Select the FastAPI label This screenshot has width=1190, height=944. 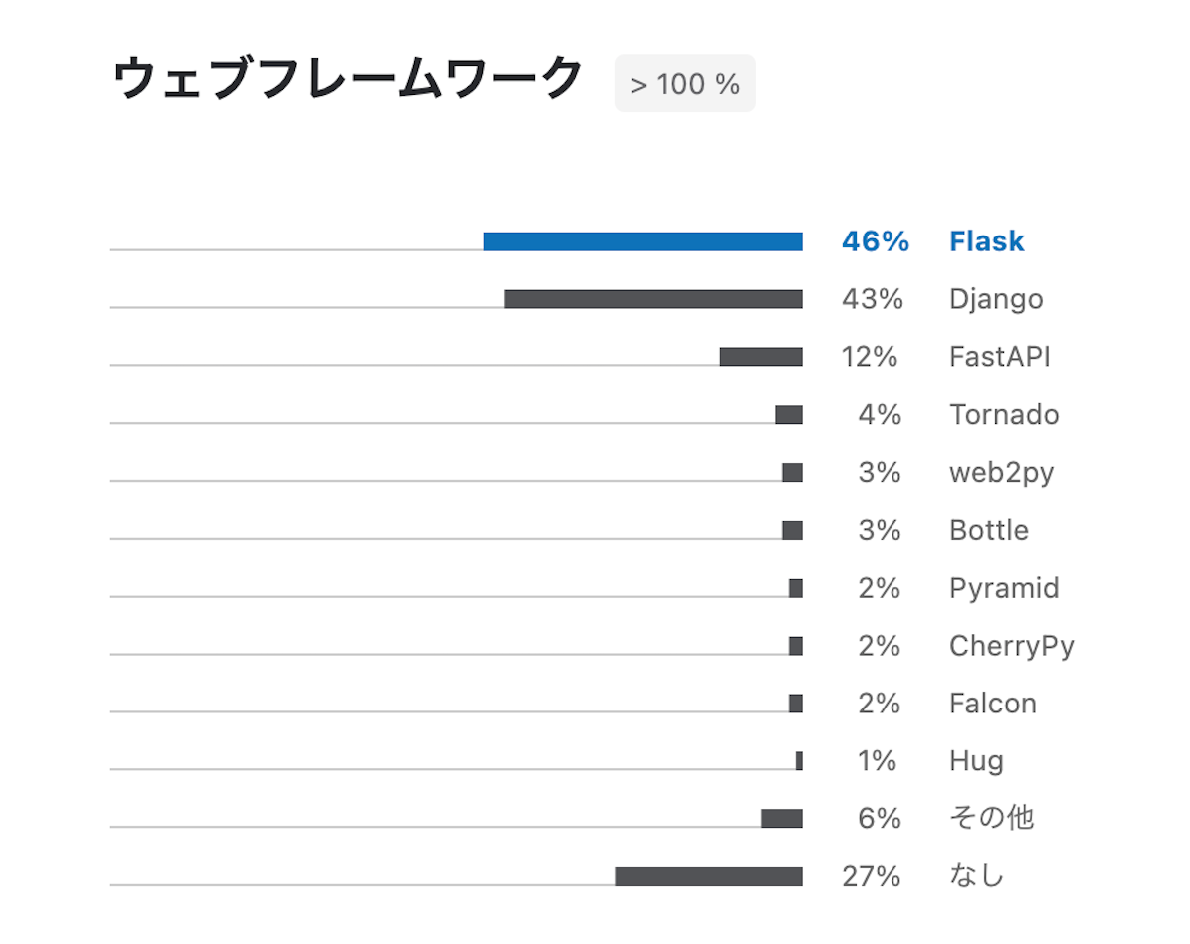(x=1000, y=356)
